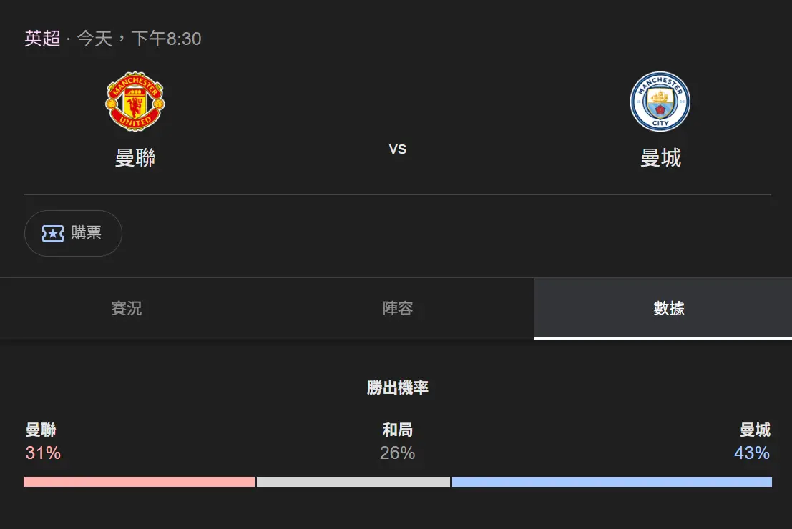Click the ticket icon in 購票 button
The image size is (792, 529).
(x=53, y=233)
